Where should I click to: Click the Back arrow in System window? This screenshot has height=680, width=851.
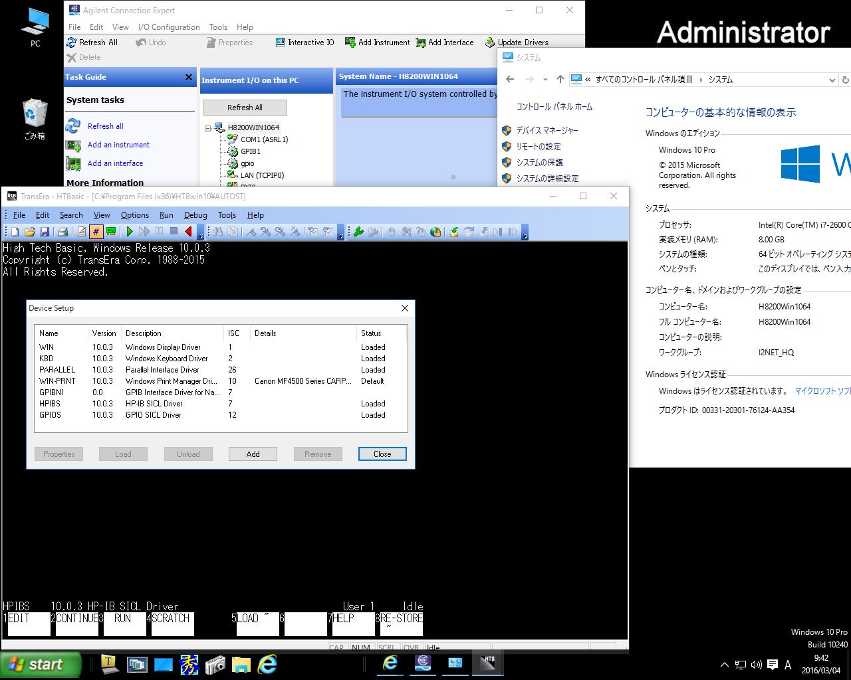click(510, 80)
